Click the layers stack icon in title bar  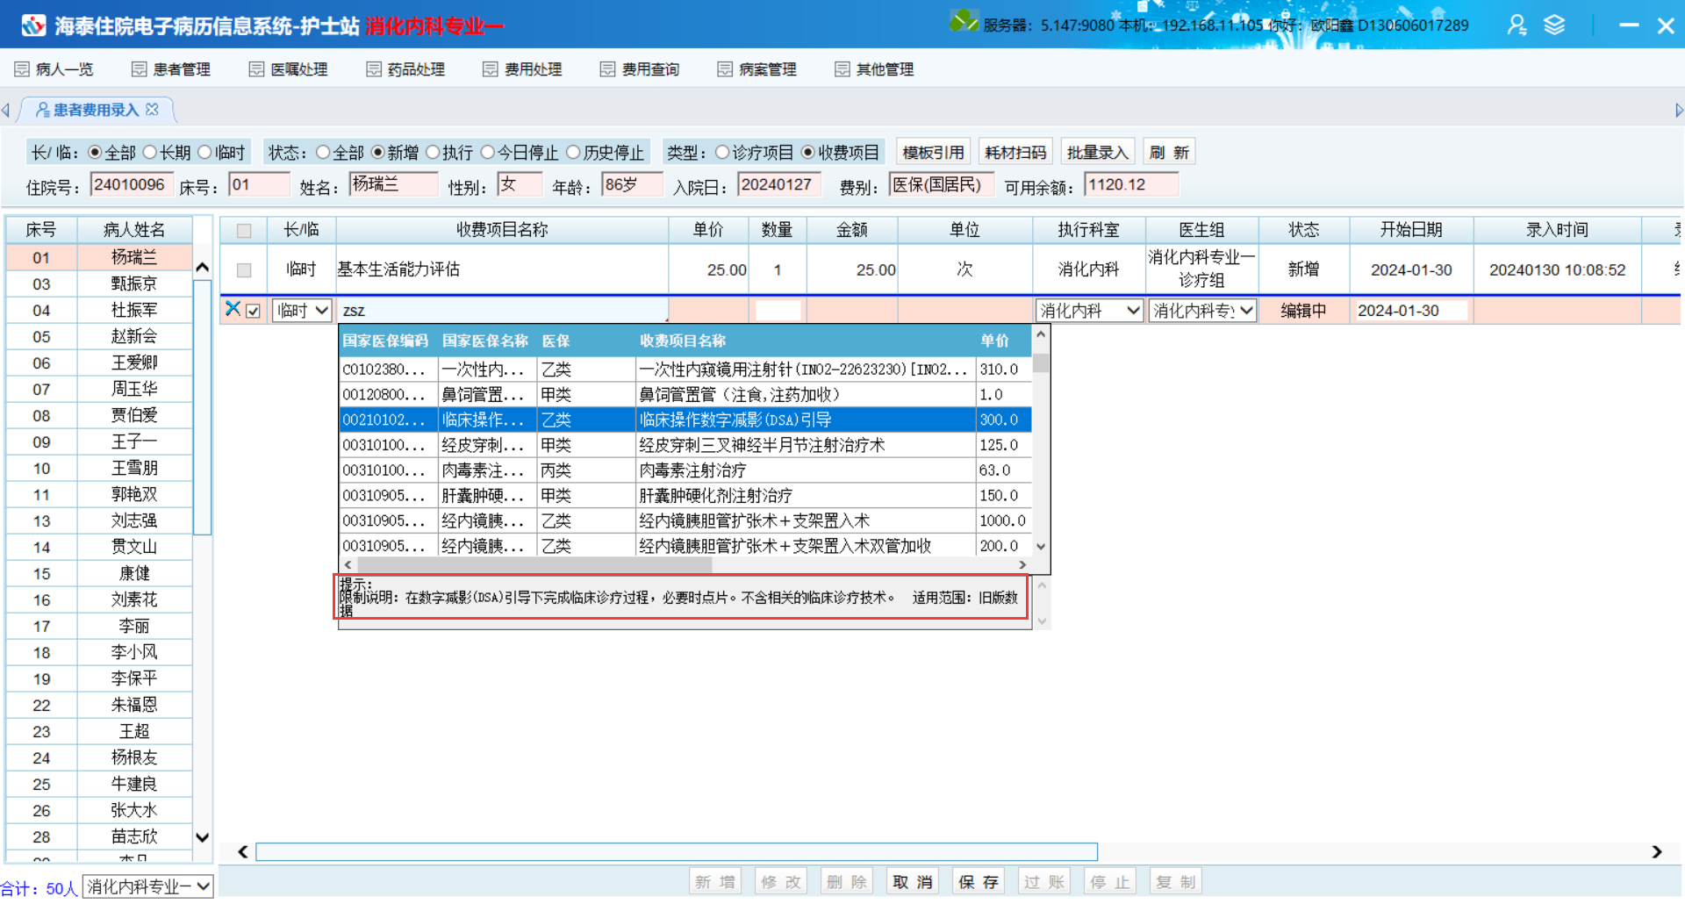pos(1554,25)
